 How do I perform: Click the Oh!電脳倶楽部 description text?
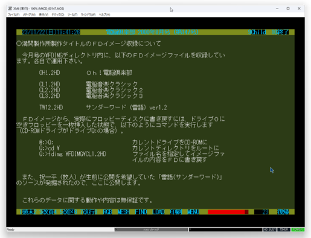[109, 72]
